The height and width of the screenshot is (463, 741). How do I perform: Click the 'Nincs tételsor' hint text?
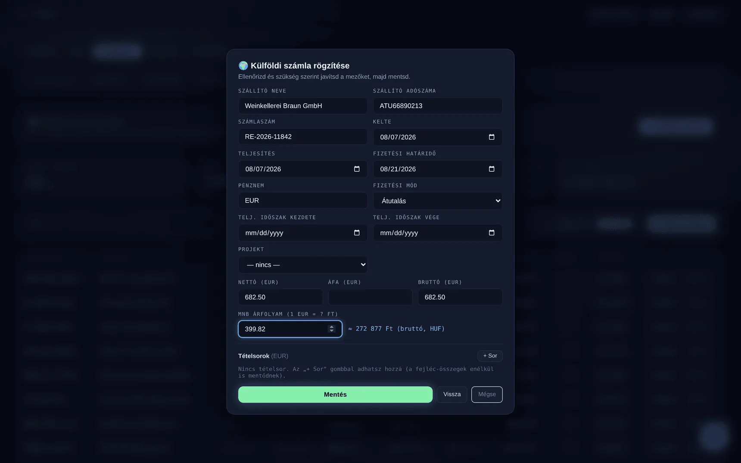[366, 372]
